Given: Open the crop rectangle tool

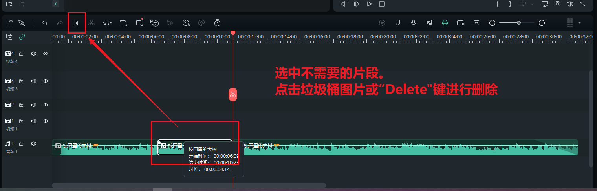Looking at the screenshot, I should coord(139,23).
